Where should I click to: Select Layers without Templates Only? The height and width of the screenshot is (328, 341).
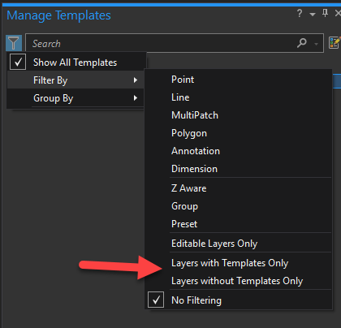click(238, 281)
